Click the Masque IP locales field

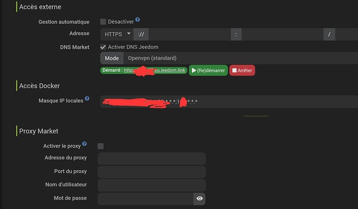coord(229,101)
